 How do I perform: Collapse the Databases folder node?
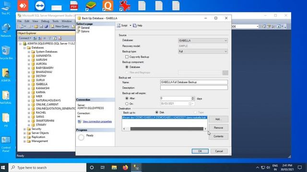[24, 48]
